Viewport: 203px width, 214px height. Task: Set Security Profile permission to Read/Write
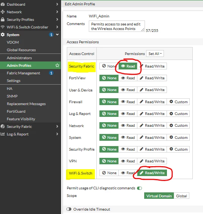coord(152,149)
